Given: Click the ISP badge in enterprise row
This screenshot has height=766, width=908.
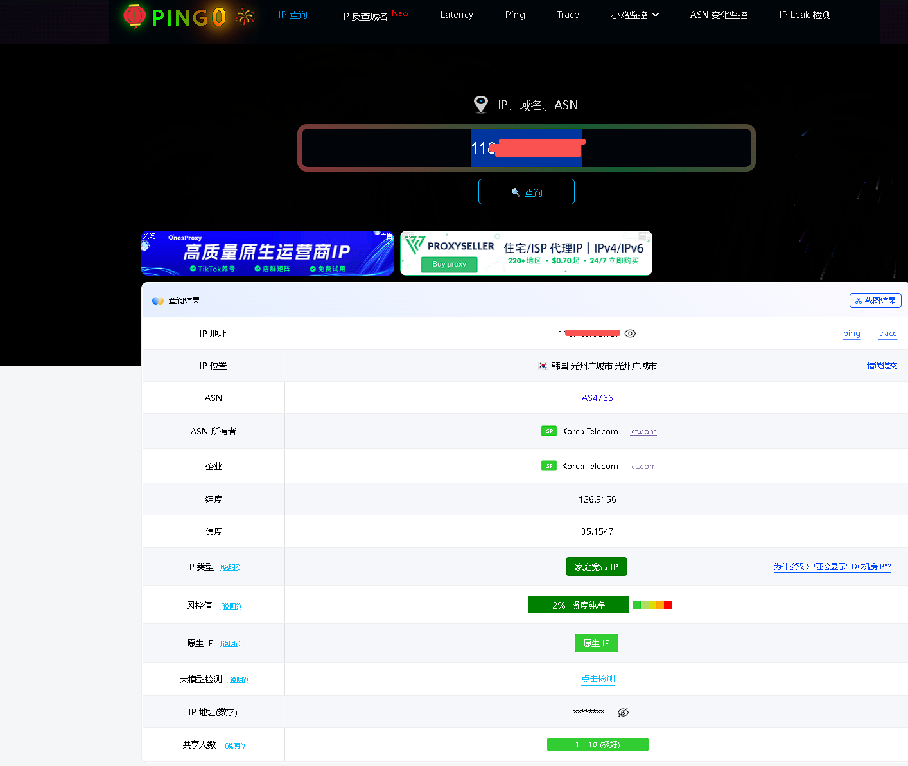Looking at the screenshot, I should 548,466.
